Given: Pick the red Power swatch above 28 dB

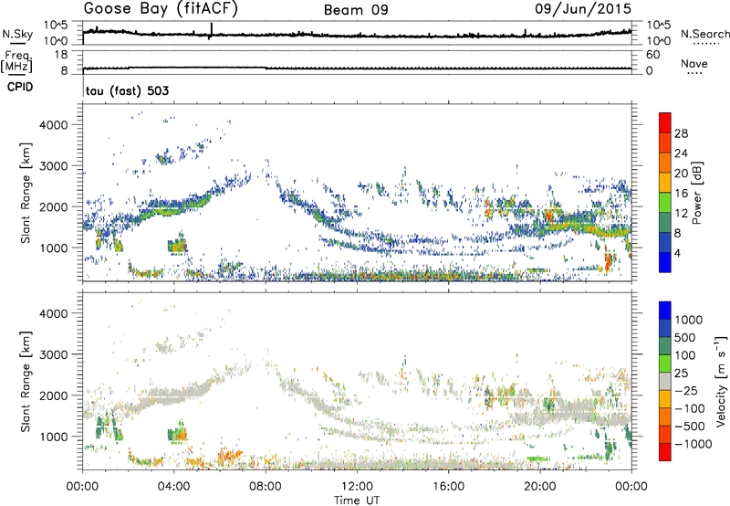Looking at the screenshot, I should [665, 122].
